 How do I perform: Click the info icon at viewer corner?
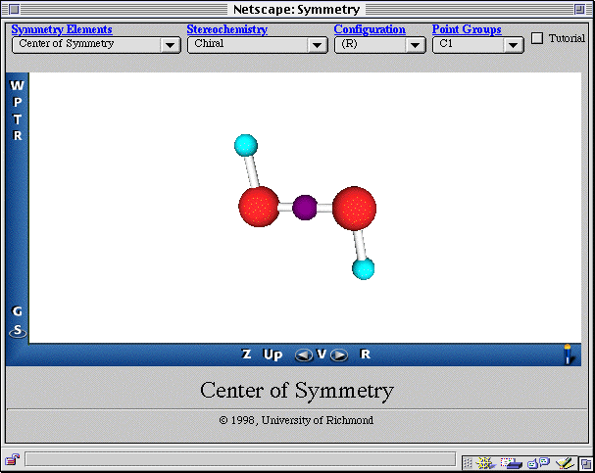[x=567, y=354]
